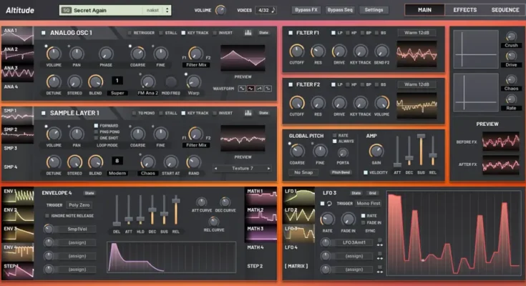Open Analog Osc 1 keyboard range icon
Image resolution: width=526 pixels, height=286 pixels.
(x=248, y=33)
